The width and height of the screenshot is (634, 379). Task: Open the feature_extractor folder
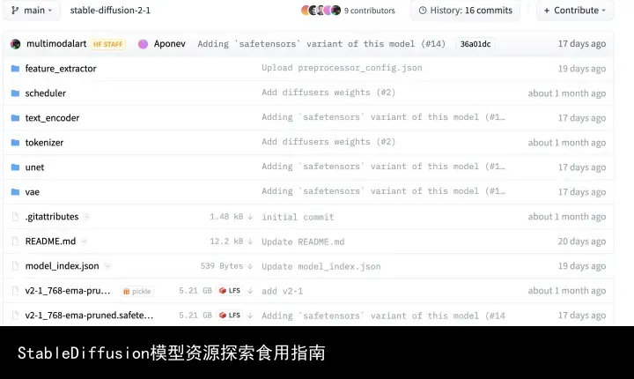pyautogui.click(x=61, y=69)
